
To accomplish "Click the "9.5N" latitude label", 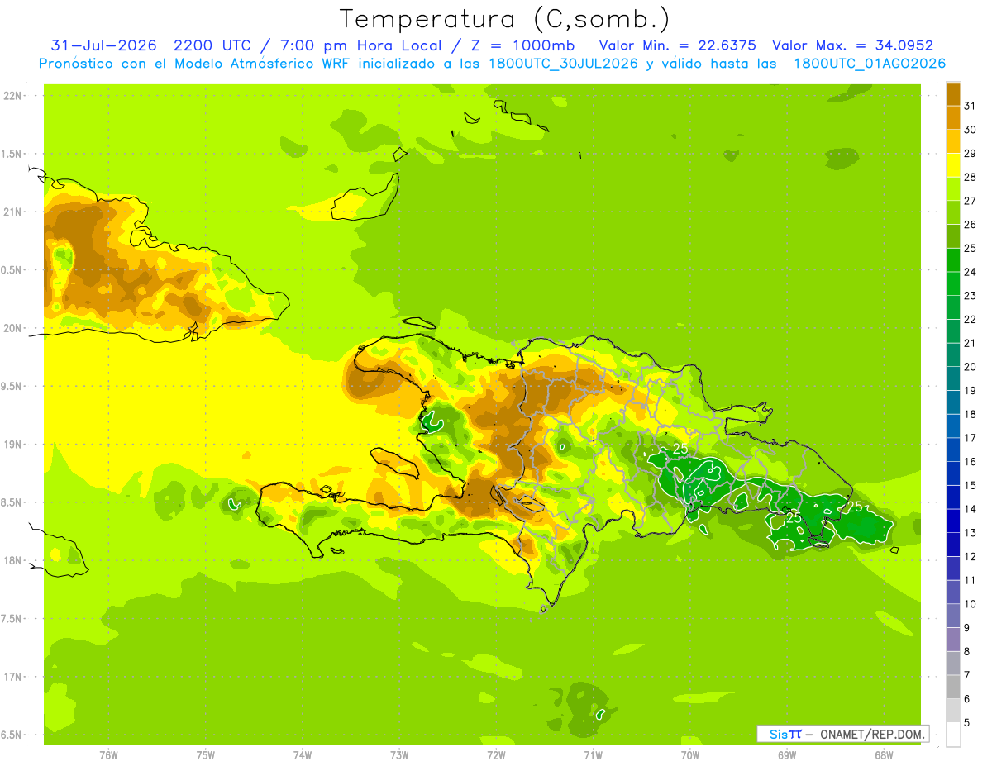I will [x=12, y=387].
